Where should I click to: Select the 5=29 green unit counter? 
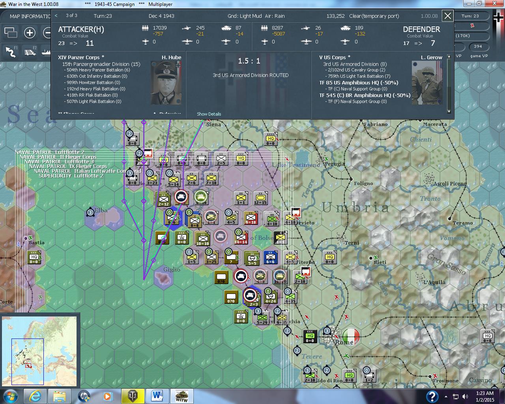pyautogui.click(x=262, y=318)
